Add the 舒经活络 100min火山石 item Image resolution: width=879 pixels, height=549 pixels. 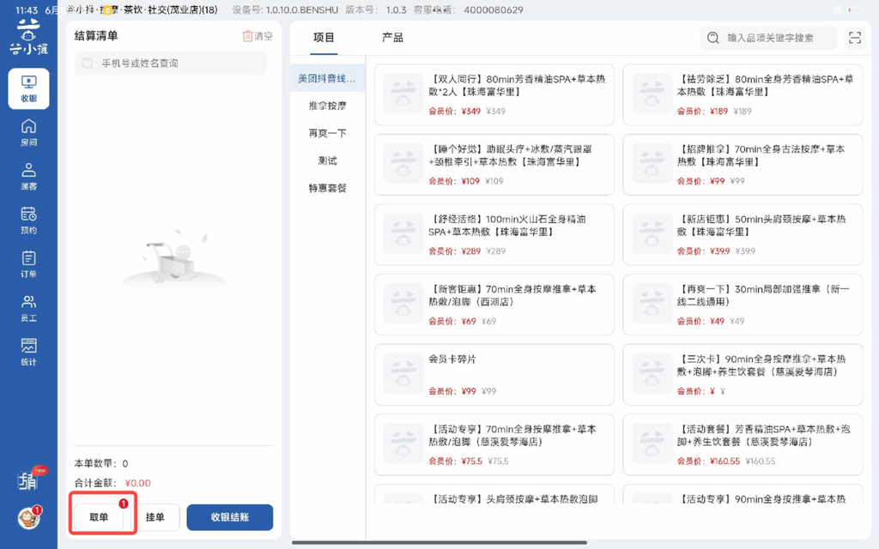494,235
